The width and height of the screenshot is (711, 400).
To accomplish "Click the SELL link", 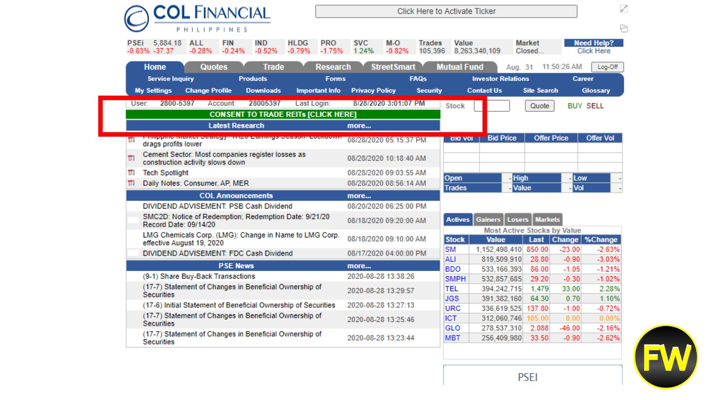I will click(595, 106).
